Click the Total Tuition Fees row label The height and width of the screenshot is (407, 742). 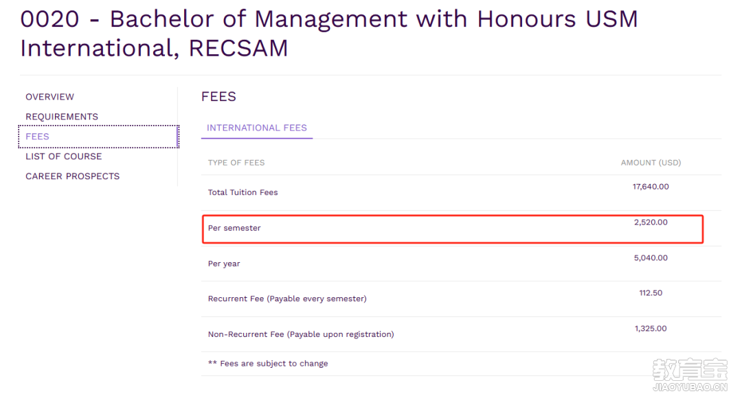[x=243, y=192]
